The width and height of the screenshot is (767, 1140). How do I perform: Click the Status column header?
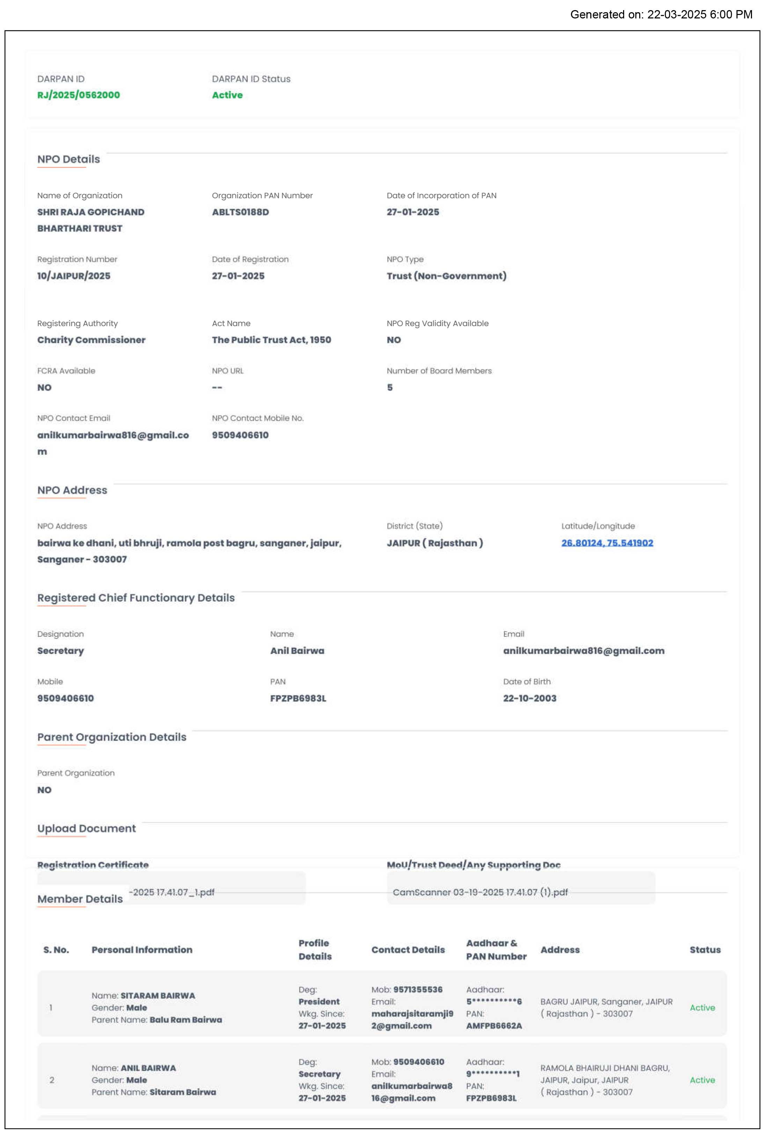[705, 949]
